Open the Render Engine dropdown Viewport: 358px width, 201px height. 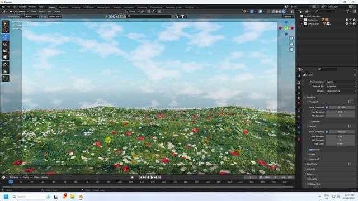click(341, 82)
